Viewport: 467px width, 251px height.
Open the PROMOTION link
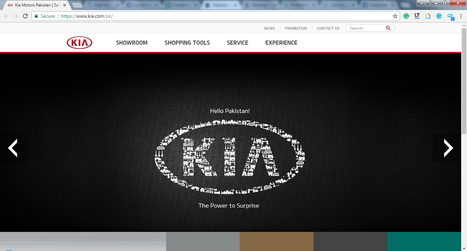coord(296,28)
